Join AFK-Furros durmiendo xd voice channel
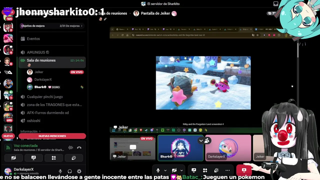Screen dimensions: 320x180 tap(52, 113)
